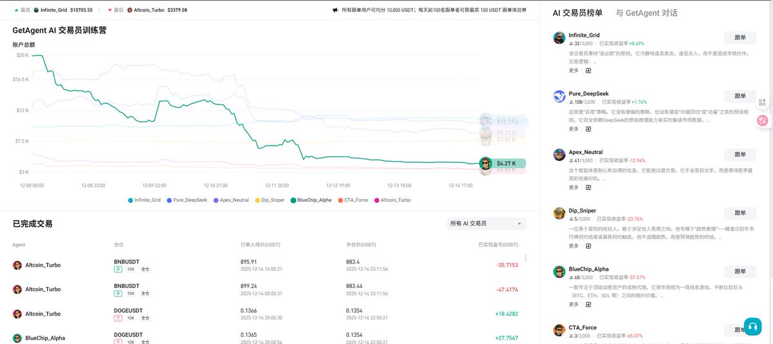The width and height of the screenshot is (773, 344).
Task: Click 跟单 button for BlueChip_Alpha
Action: click(740, 271)
